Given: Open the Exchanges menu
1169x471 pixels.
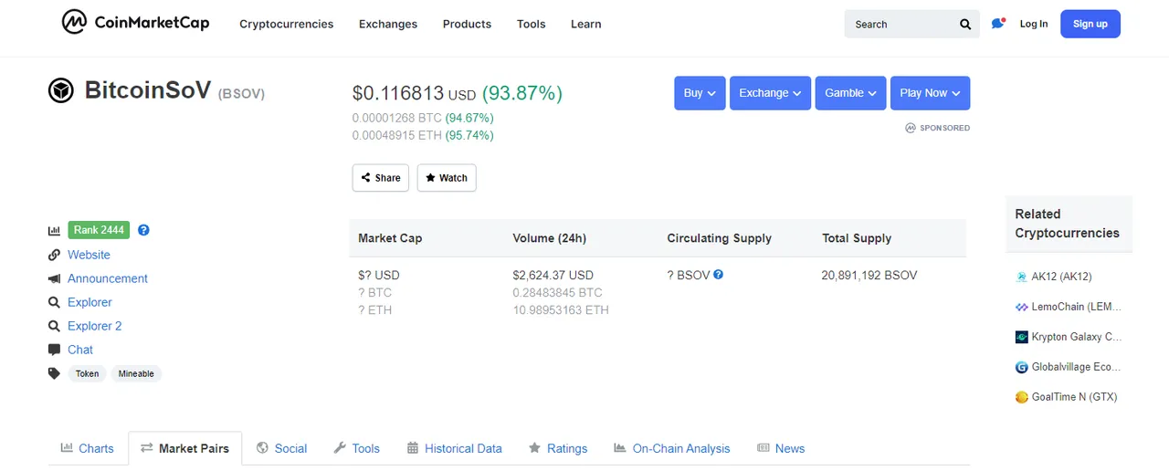Looking at the screenshot, I should [x=388, y=24].
